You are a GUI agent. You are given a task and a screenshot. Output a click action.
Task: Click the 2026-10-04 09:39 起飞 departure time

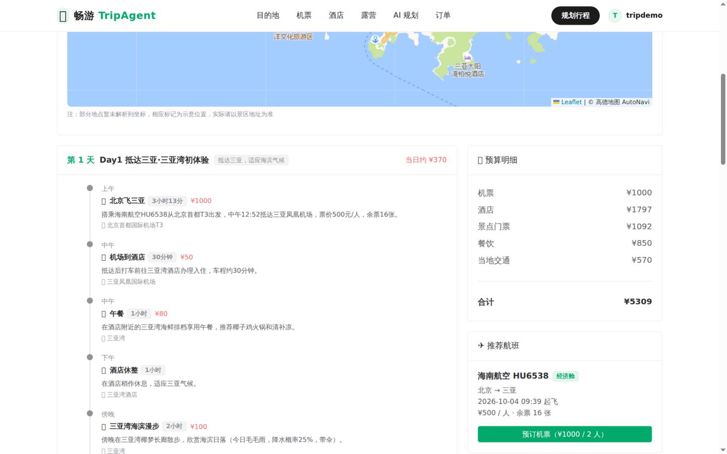click(517, 402)
